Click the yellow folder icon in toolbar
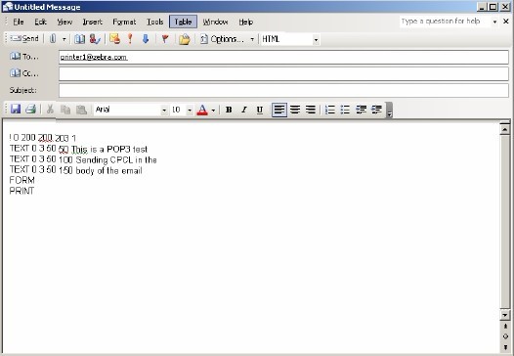Viewport: 514px width, 356px height. point(185,39)
